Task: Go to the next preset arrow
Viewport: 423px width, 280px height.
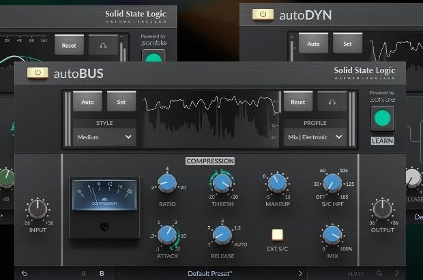Action: coord(300,274)
